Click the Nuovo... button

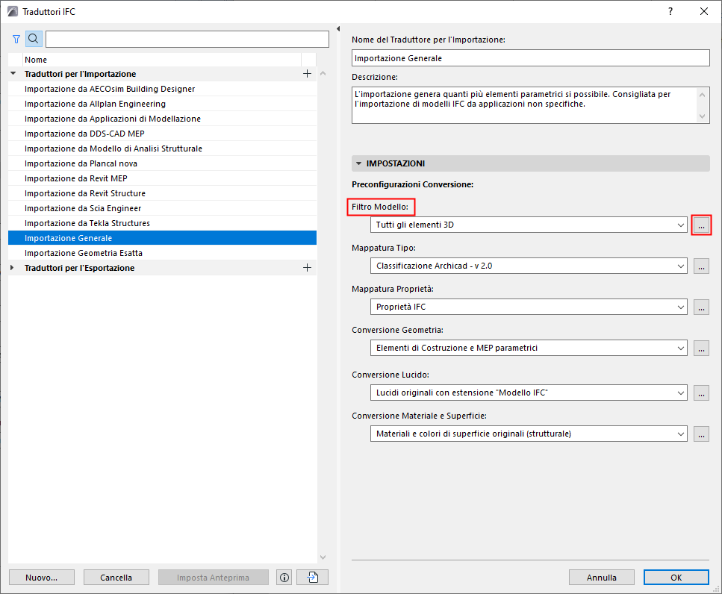pyautogui.click(x=42, y=578)
